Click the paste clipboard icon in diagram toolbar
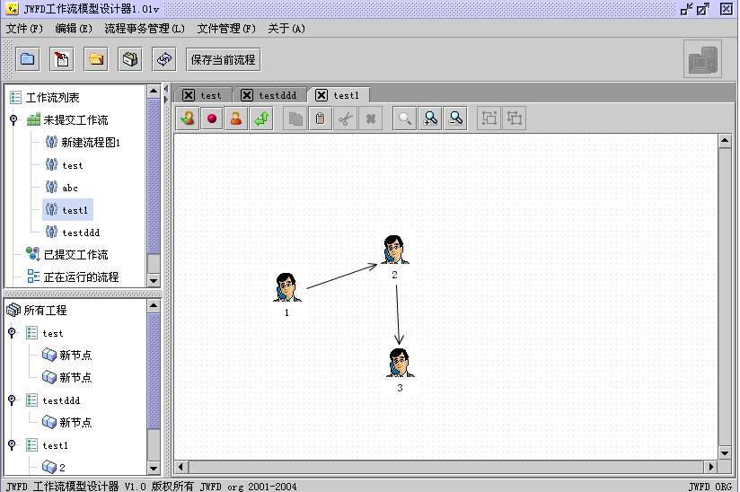This screenshot has height=492, width=740. click(x=320, y=118)
